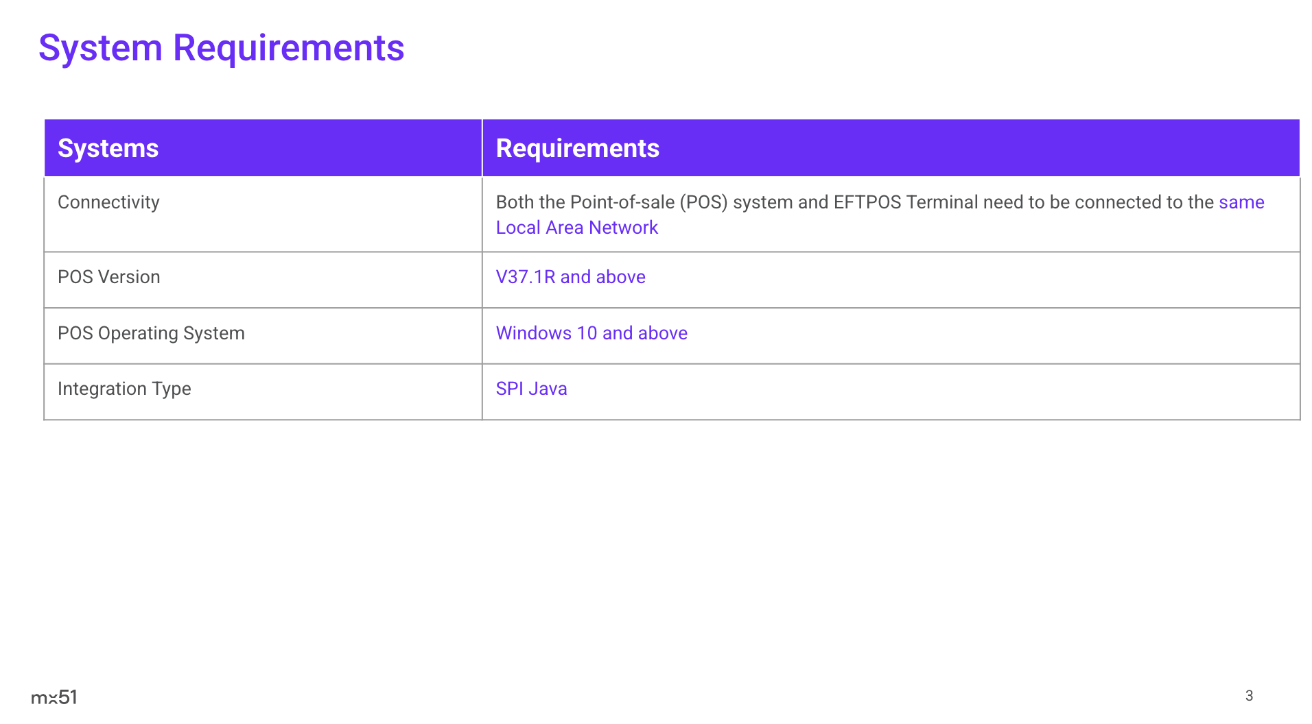
Task: Select the System Requirements slide title
Action: (x=221, y=48)
